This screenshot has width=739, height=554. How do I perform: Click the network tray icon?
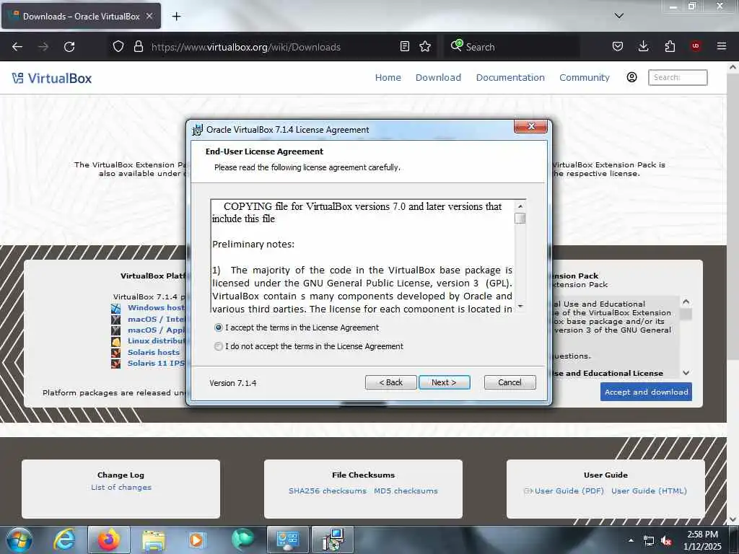649,541
